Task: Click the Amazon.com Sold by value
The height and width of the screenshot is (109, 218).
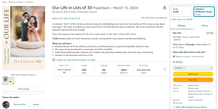Action: [193, 88]
